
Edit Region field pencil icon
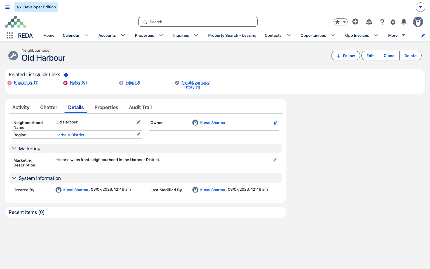click(x=139, y=134)
